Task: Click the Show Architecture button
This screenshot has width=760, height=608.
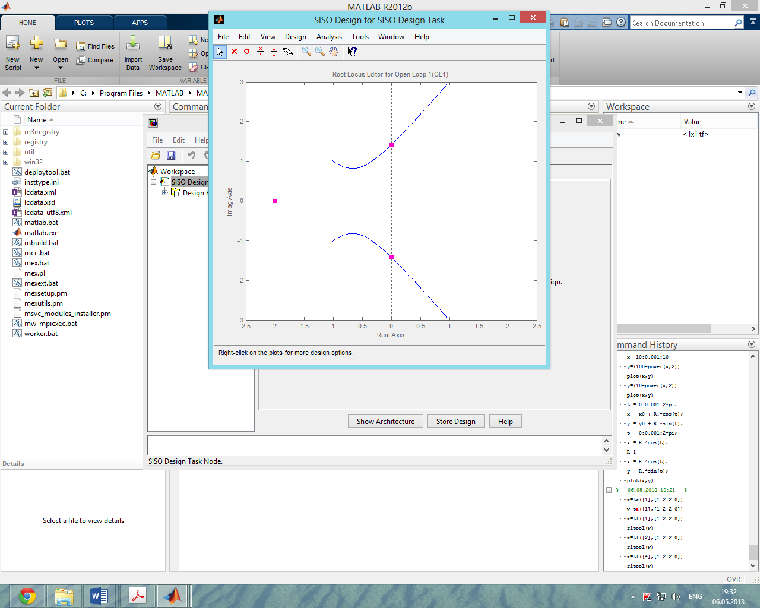Action: click(x=385, y=422)
